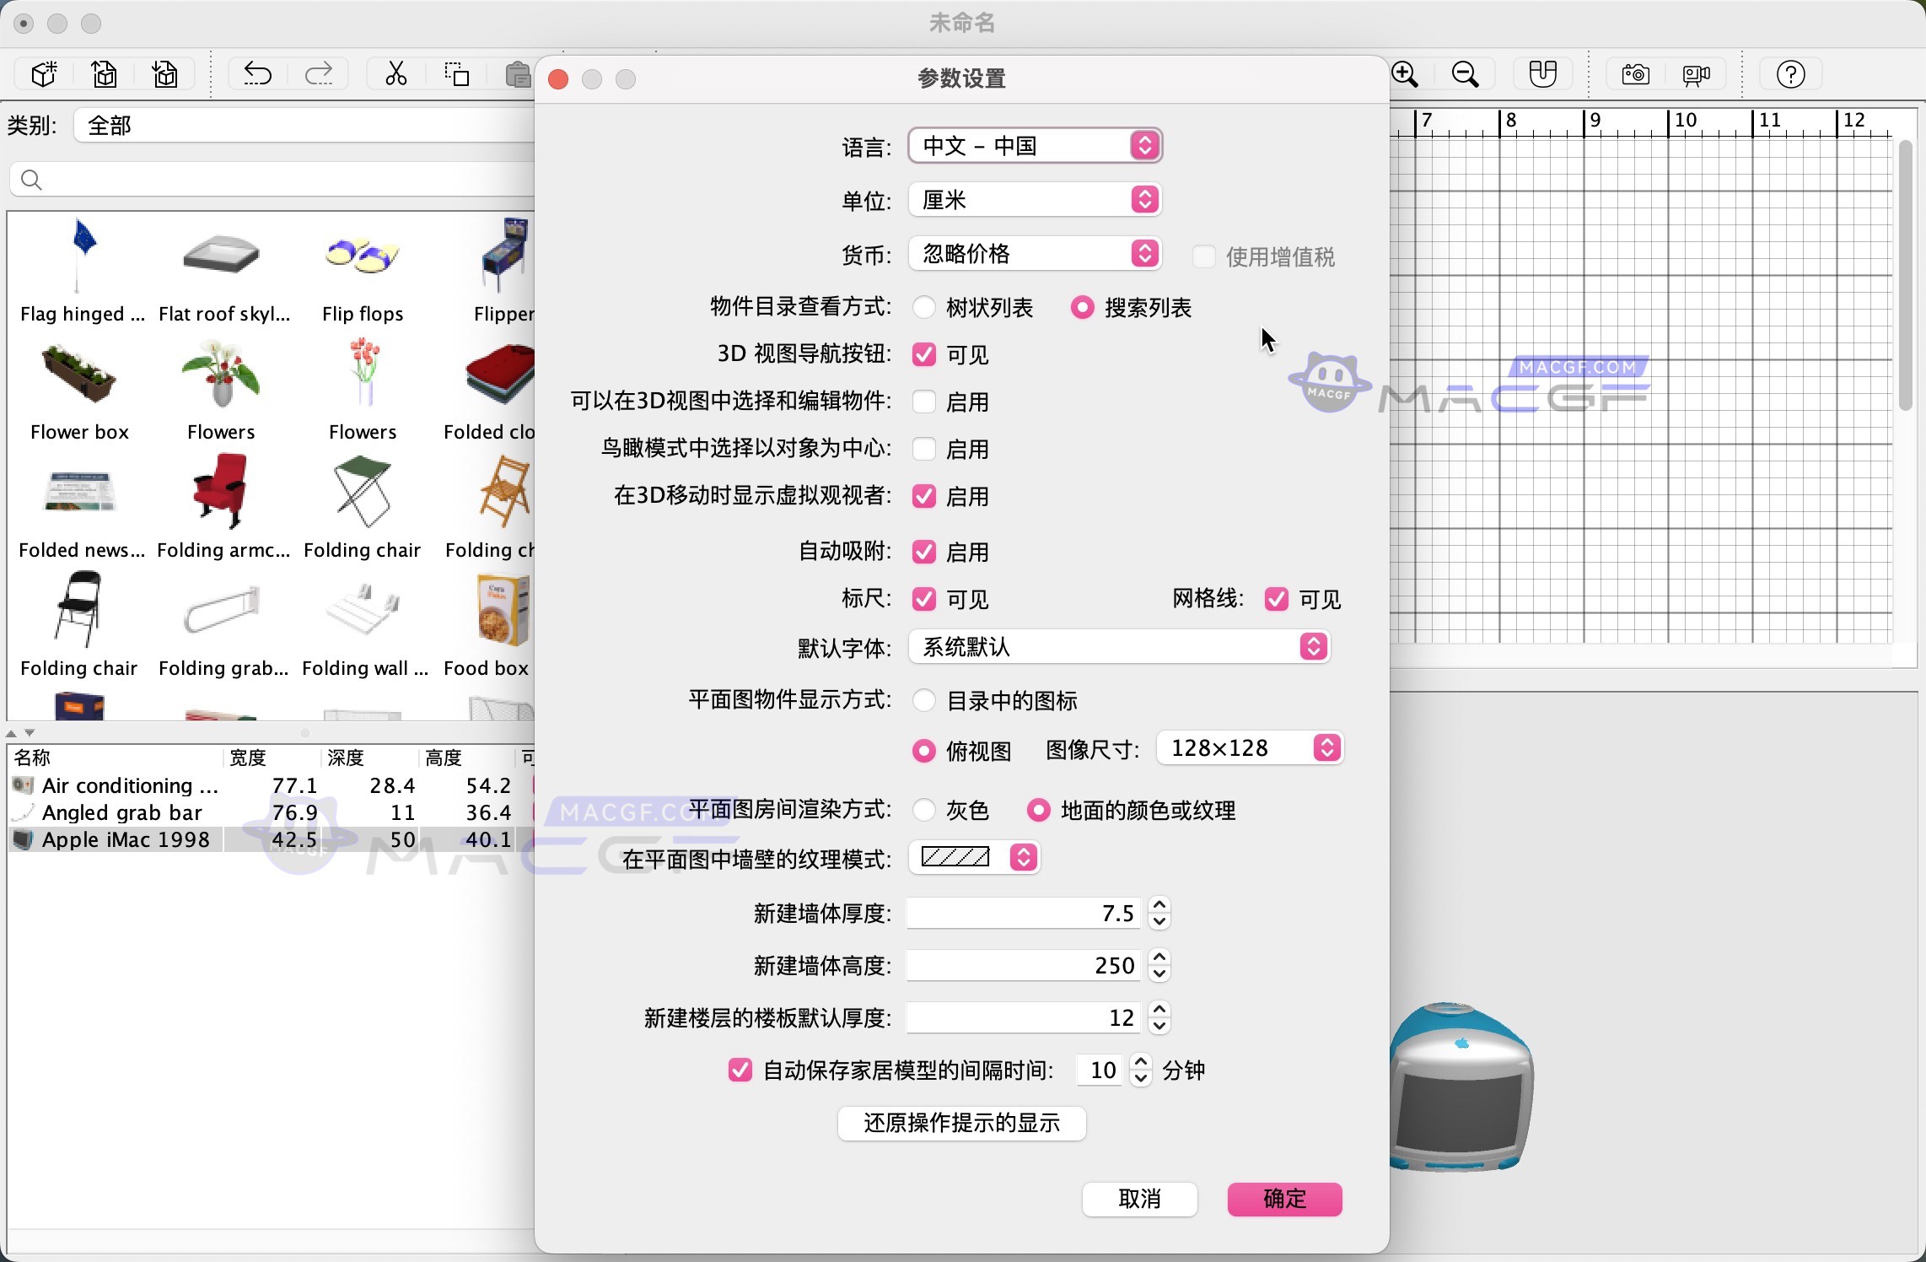The image size is (1926, 1262).
Task: Select the 搜索列表 radio button
Action: pyautogui.click(x=1083, y=307)
